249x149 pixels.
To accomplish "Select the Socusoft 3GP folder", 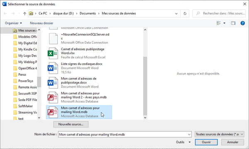I will 25,94.
